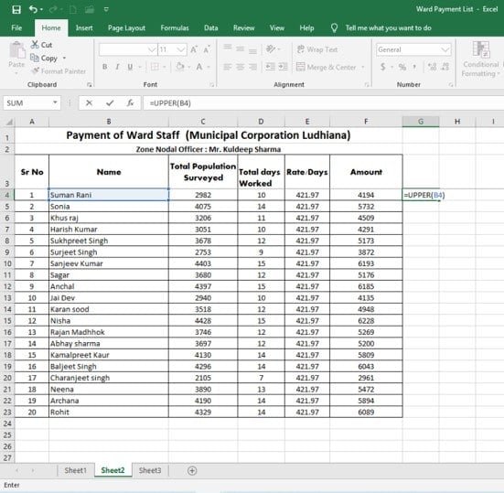Switch to Sheet3 tab
Viewport: 504px width, 493px height.
(150, 470)
